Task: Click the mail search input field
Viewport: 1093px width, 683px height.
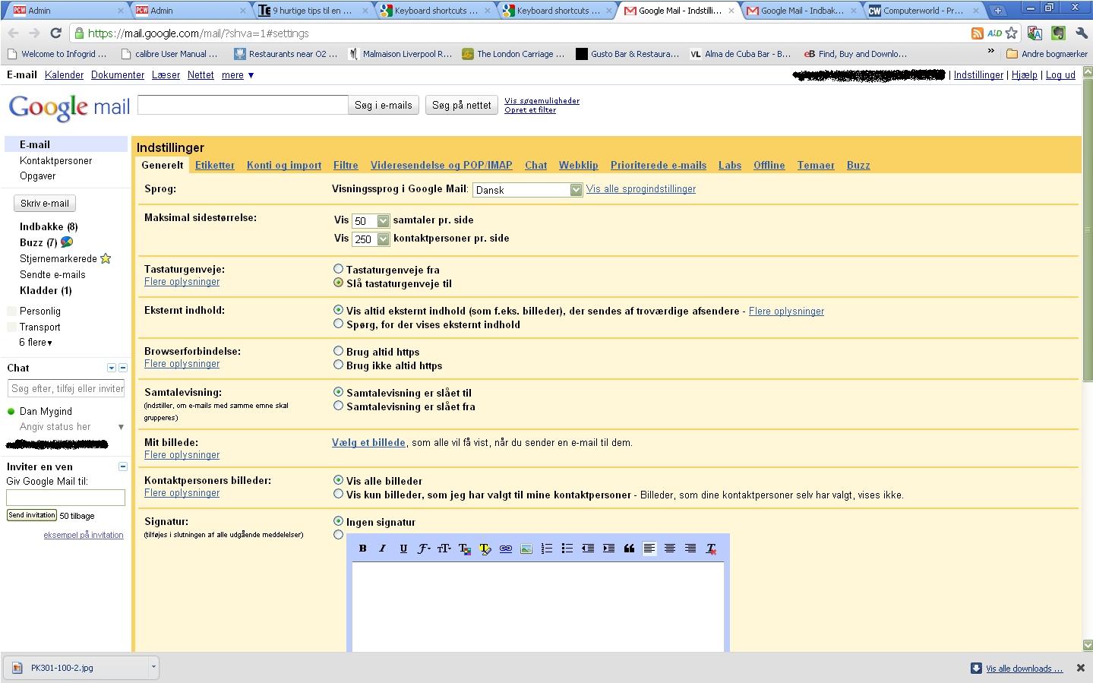Action: 243,105
